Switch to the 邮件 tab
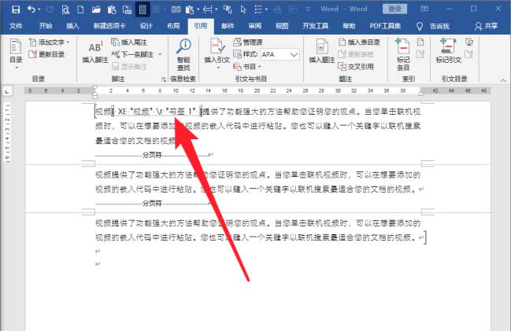This screenshot has height=331, width=511. (x=228, y=26)
